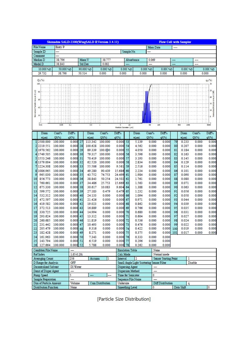Click the 'Shimadzu SALD-2300(WingSALD II:Version 3.4.11)' header title
Screen dimensions: 248x351
(83, 42)
